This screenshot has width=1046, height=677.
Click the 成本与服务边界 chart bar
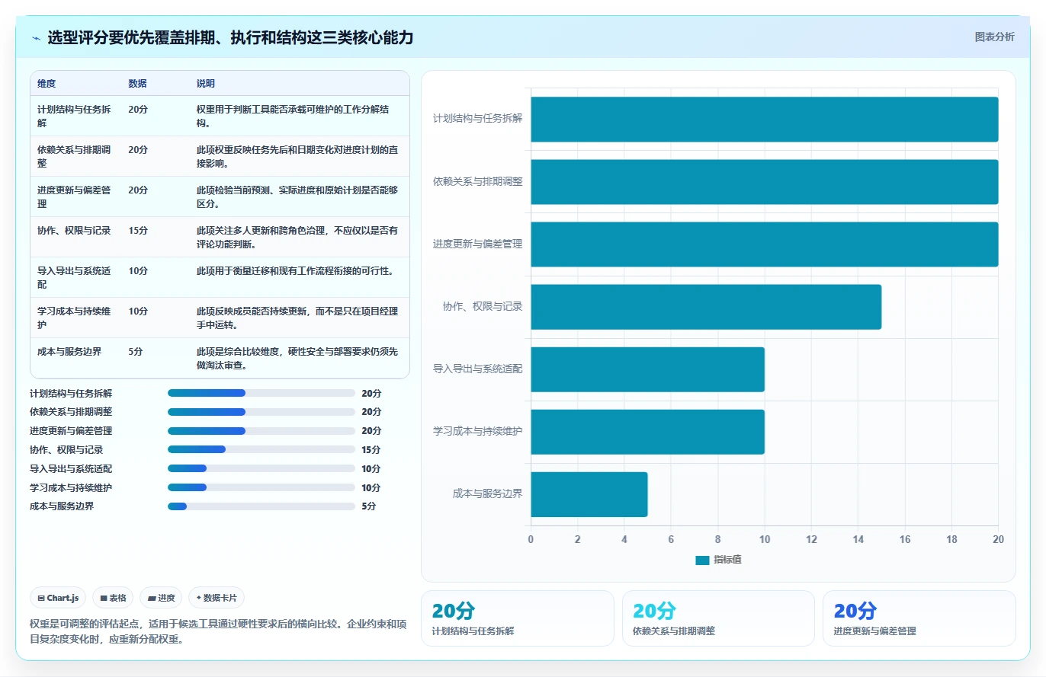pyautogui.click(x=589, y=494)
